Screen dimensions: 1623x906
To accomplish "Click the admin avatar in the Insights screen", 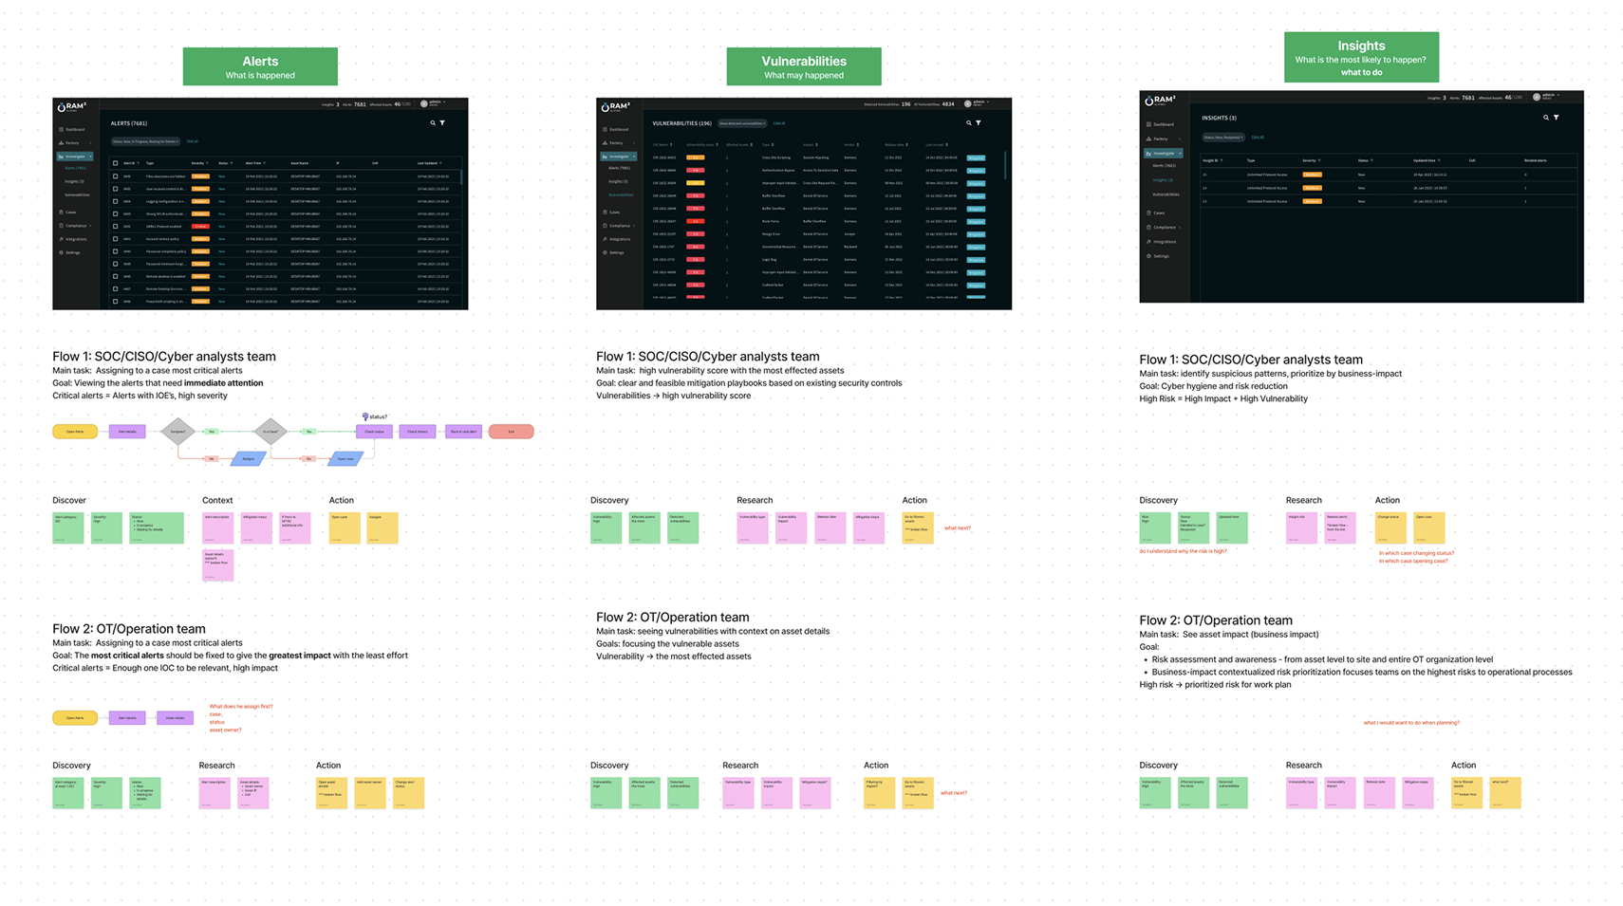I will click(x=1537, y=97).
